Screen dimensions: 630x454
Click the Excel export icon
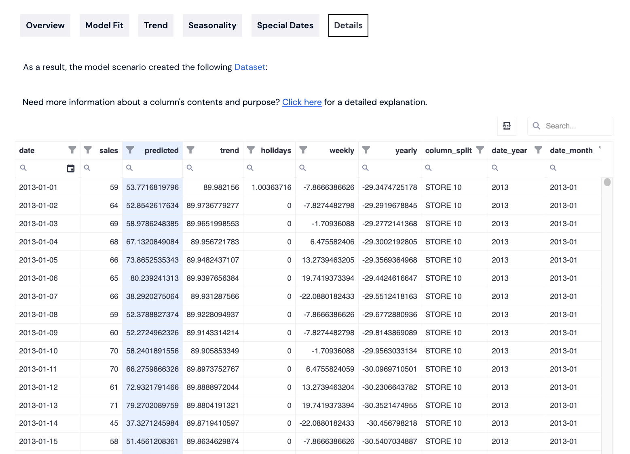(507, 126)
